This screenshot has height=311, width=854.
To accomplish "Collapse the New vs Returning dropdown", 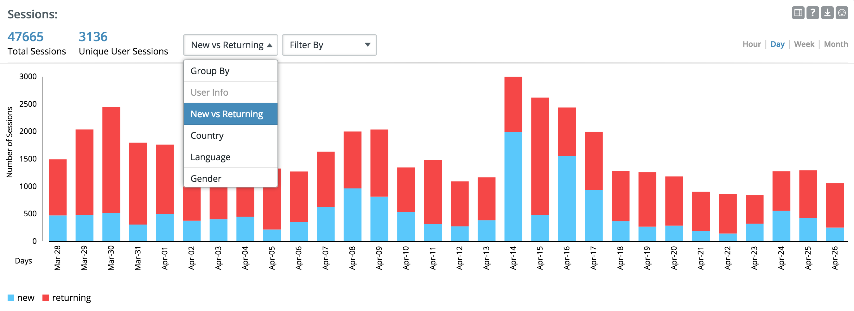I will [230, 45].
